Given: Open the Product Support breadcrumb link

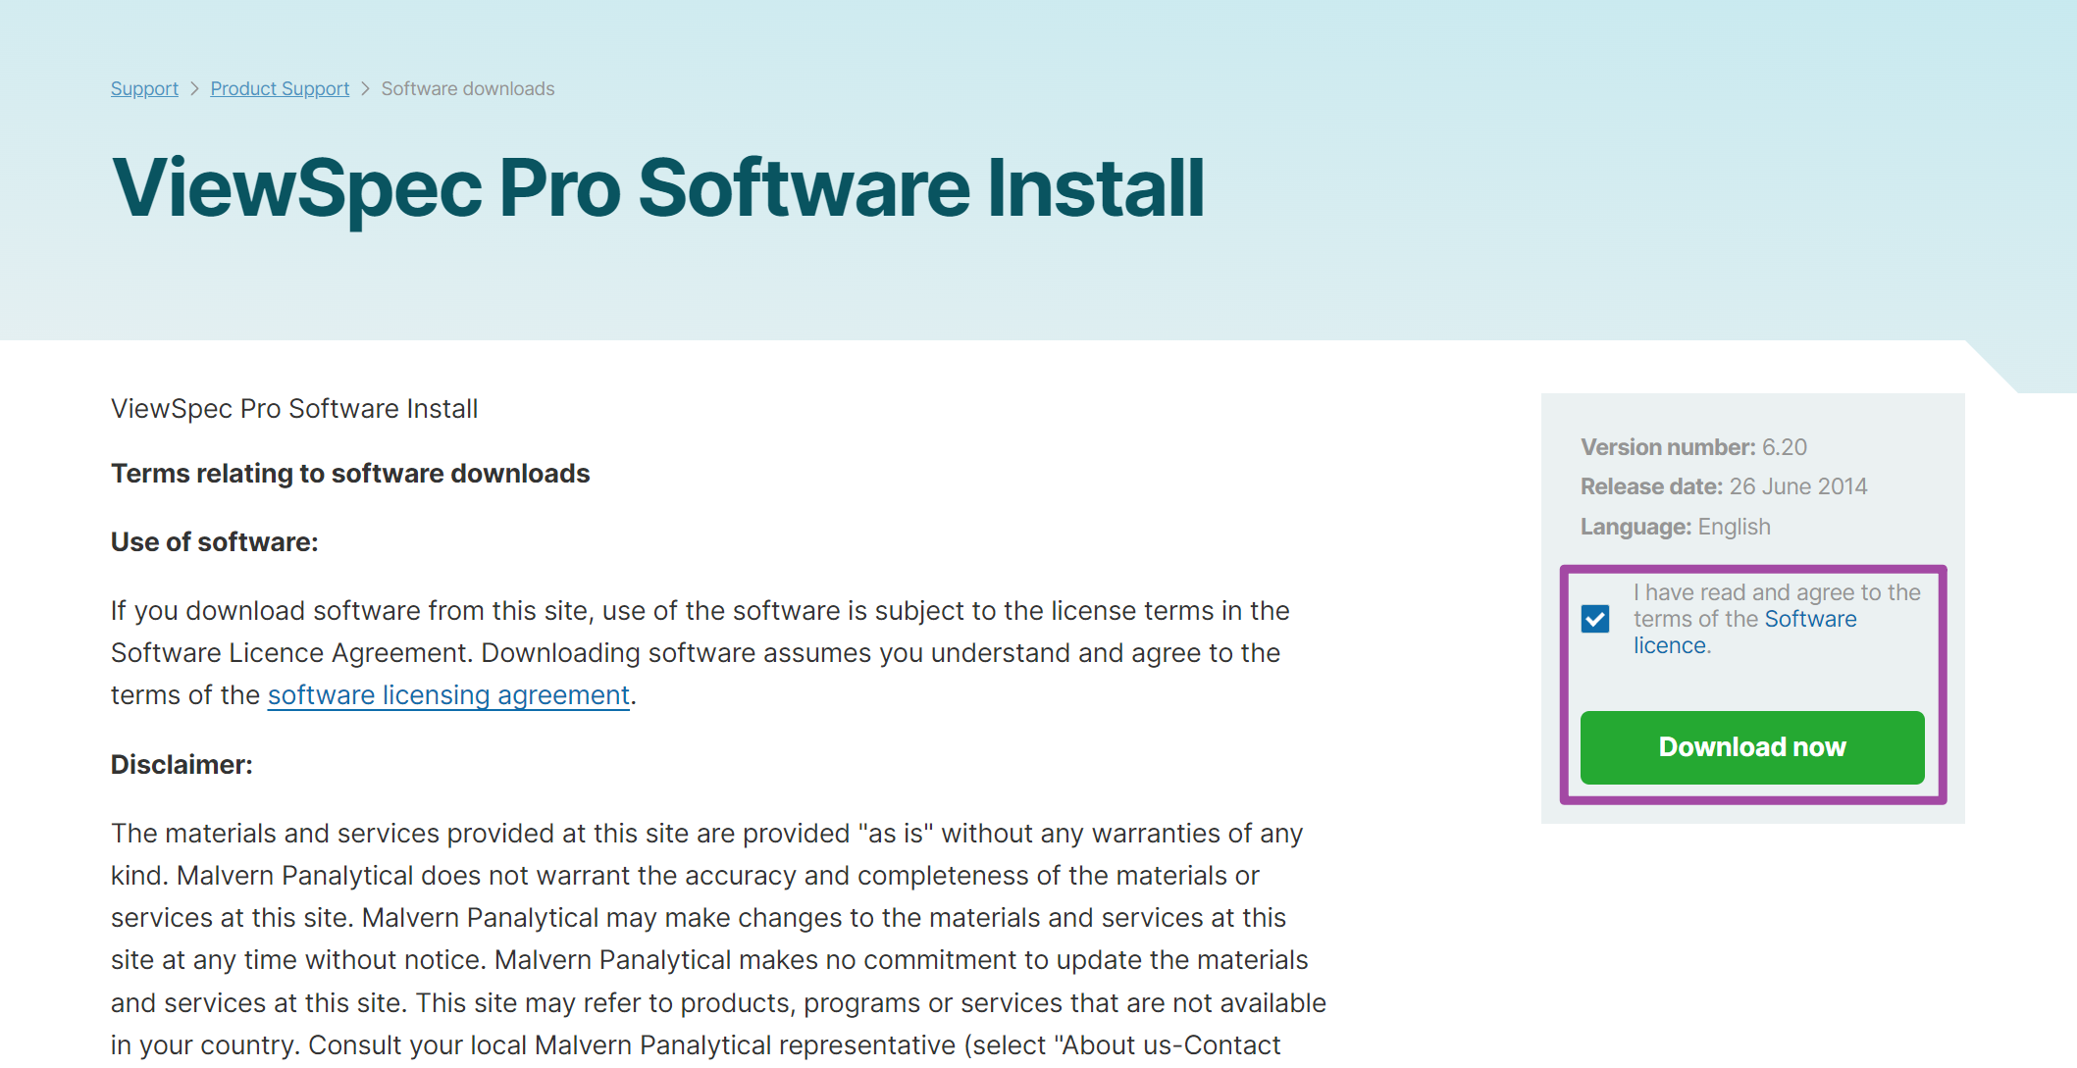Looking at the screenshot, I should tap(280, 88).
